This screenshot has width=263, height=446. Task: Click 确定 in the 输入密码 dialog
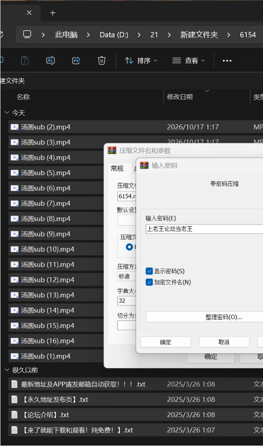pyautogui.click(x=165, y=342)
